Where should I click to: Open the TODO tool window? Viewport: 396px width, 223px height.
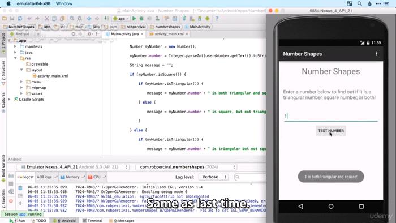[x=38, y=221]
